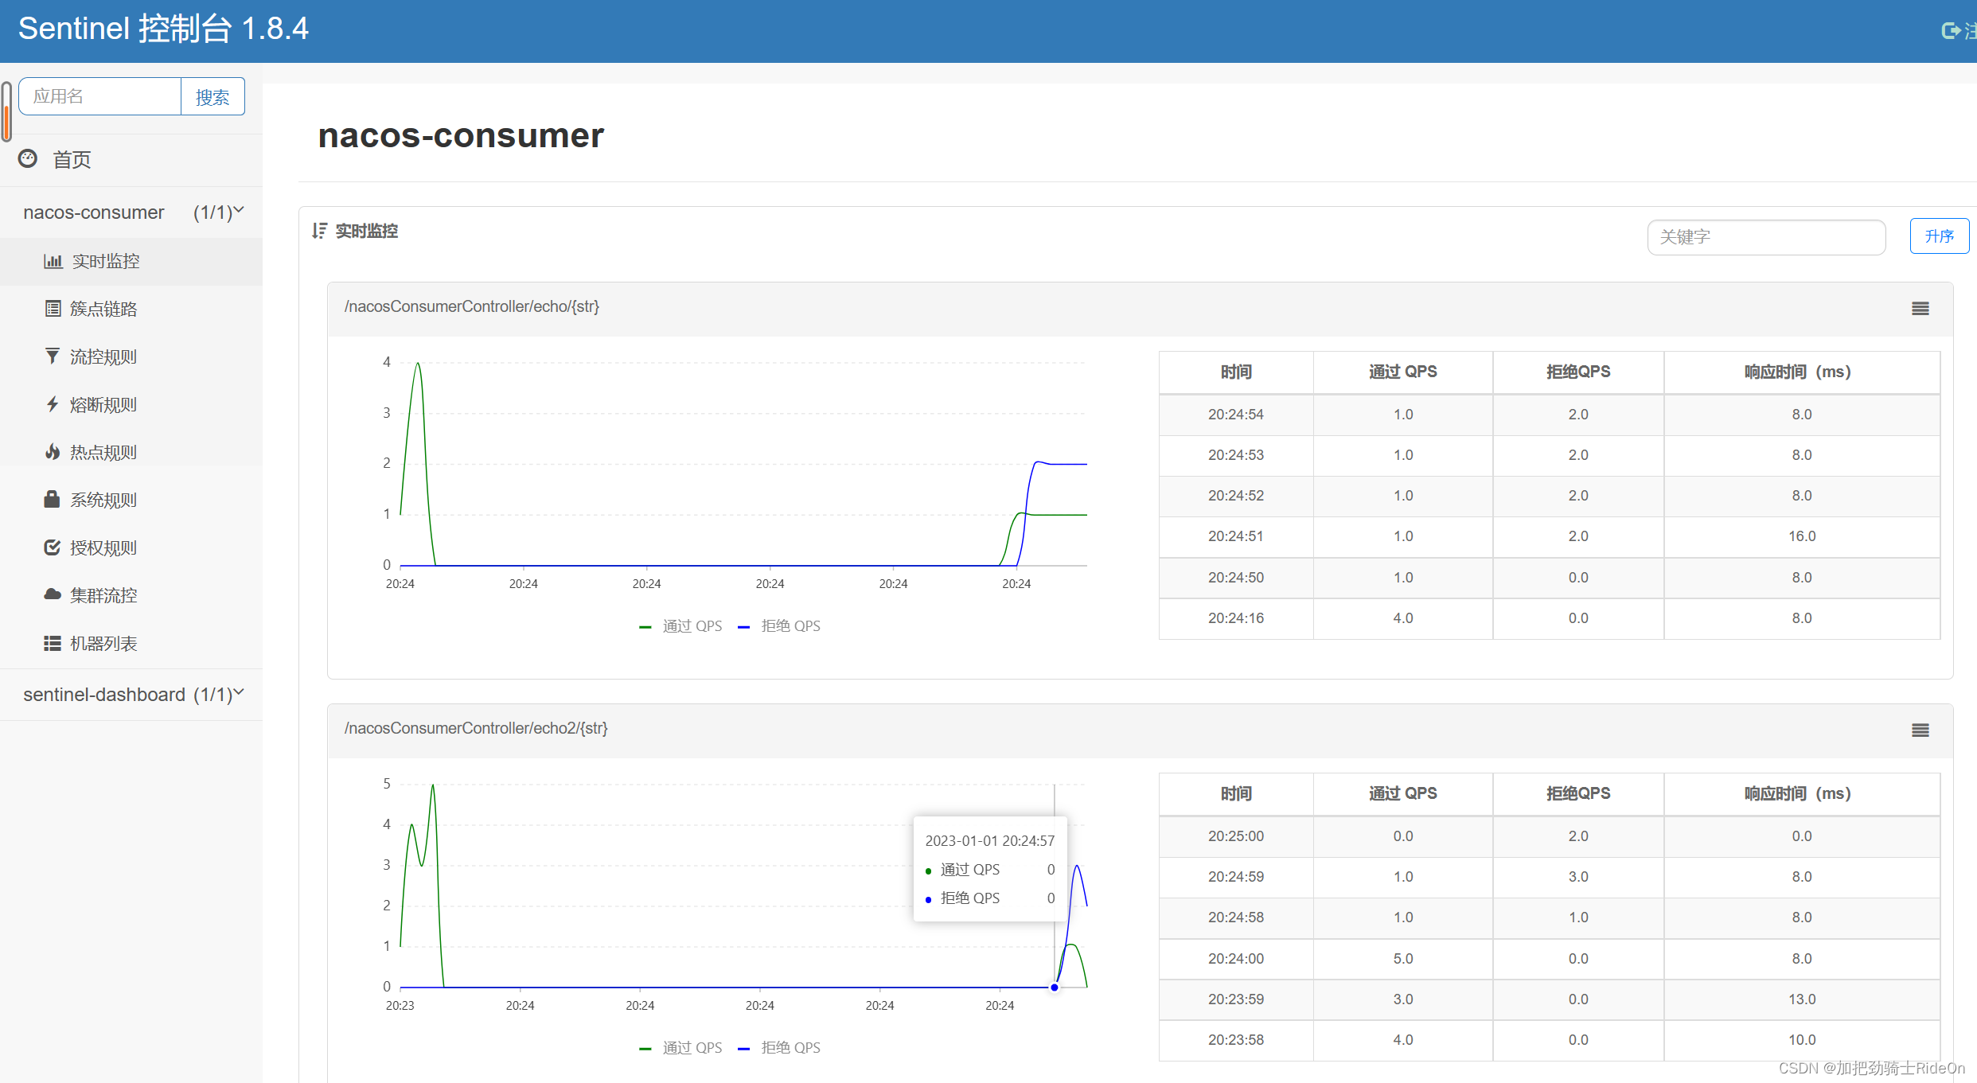1977x1083 pixels.
Task: Go to 首页 in the sidebar
Action: [x=70, y=159]
